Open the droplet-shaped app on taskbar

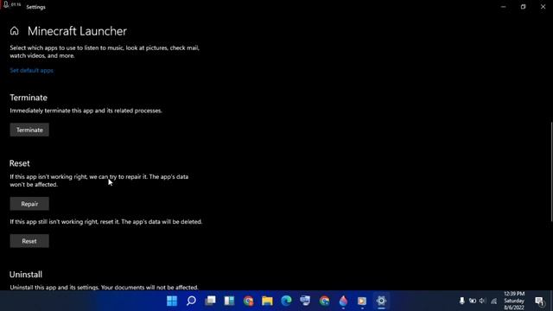click(x=343, y=301)
